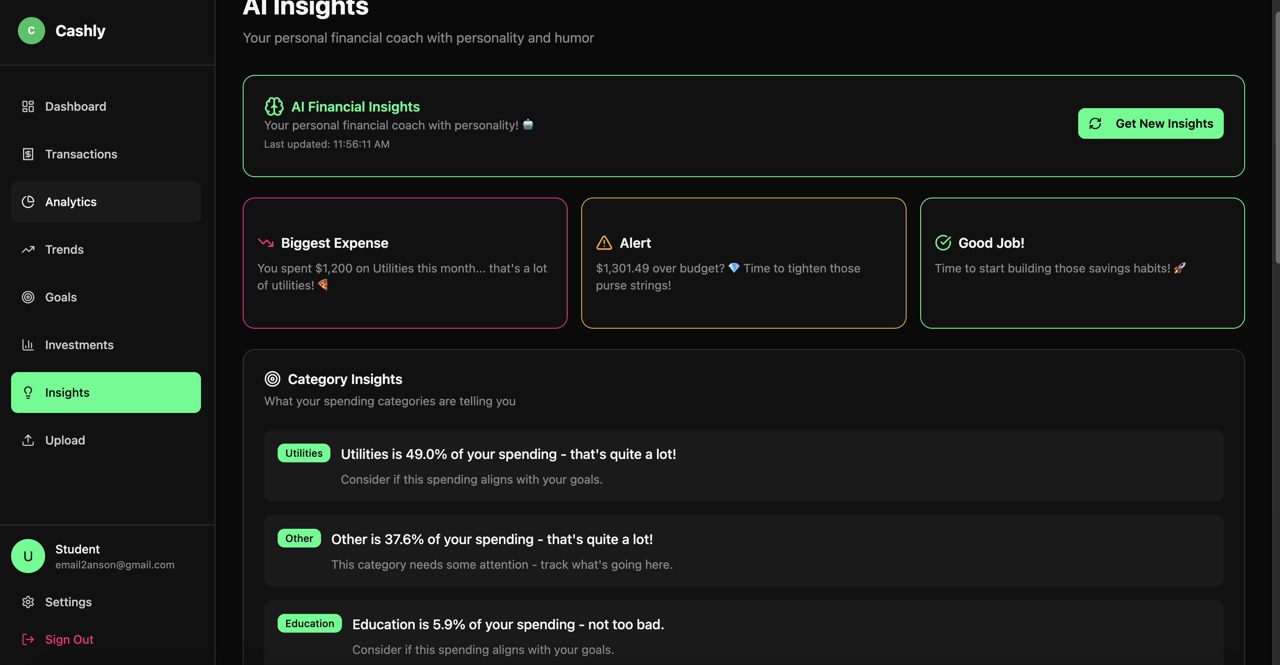Click the Good Job checkmark circle icon

coord(943,243)
